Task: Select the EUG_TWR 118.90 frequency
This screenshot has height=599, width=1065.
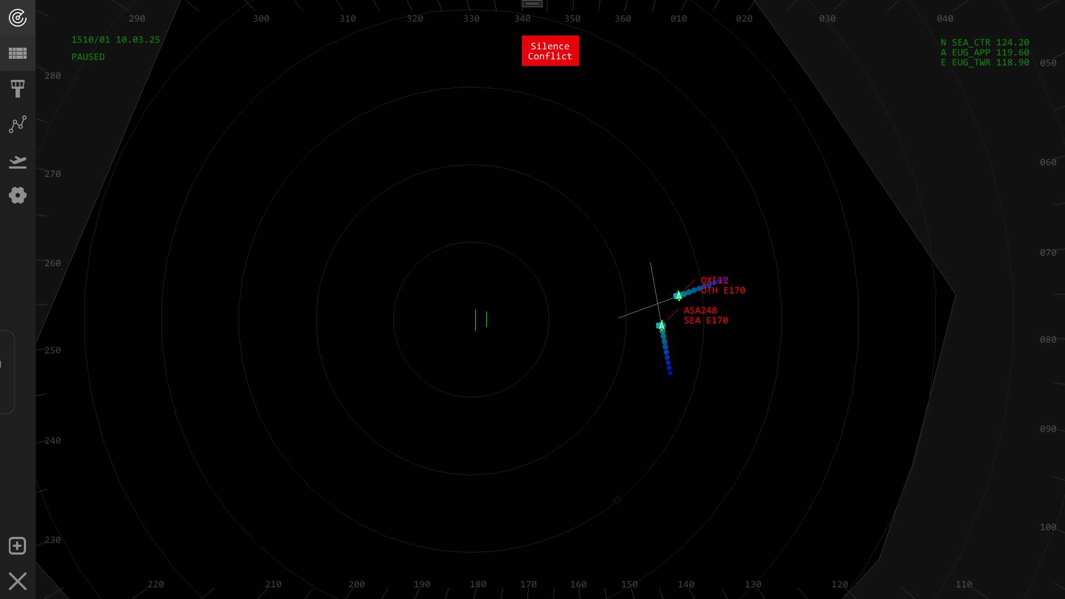Action: click(x=985, y=63)
